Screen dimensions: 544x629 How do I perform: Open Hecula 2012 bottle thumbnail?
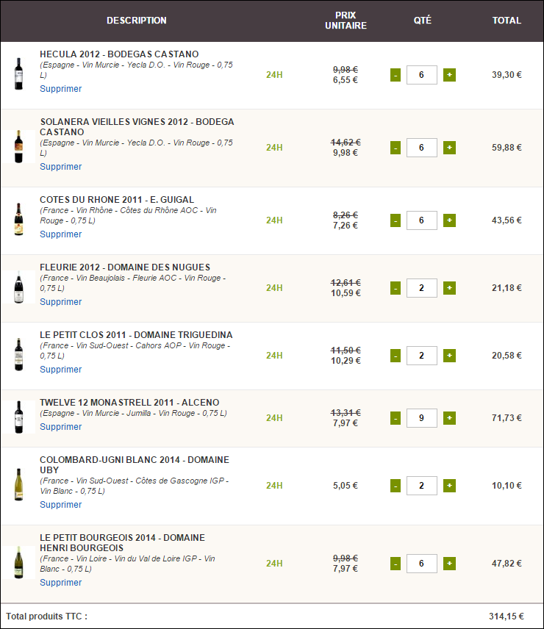(18, 73)
